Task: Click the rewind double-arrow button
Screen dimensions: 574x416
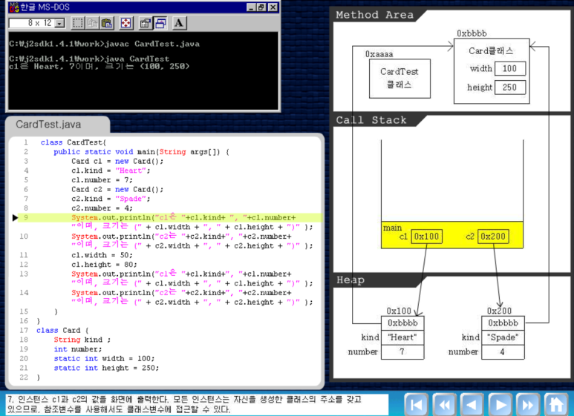Action: tap(444, 404)
